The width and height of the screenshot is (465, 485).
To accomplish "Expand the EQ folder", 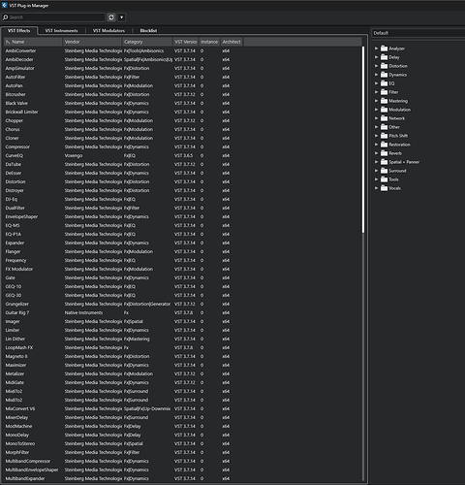I will coord(376,83).
